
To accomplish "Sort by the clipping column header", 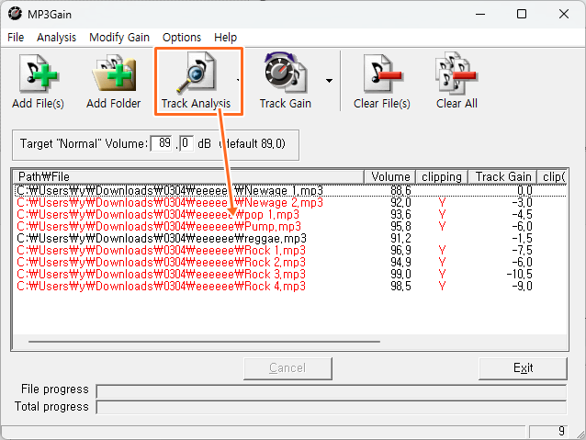I will coord(442,176).
